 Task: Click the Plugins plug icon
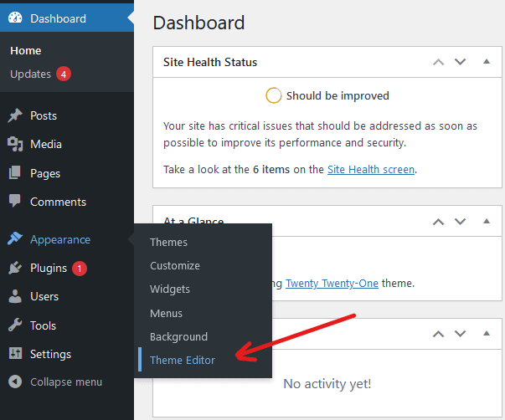point(15,269)
